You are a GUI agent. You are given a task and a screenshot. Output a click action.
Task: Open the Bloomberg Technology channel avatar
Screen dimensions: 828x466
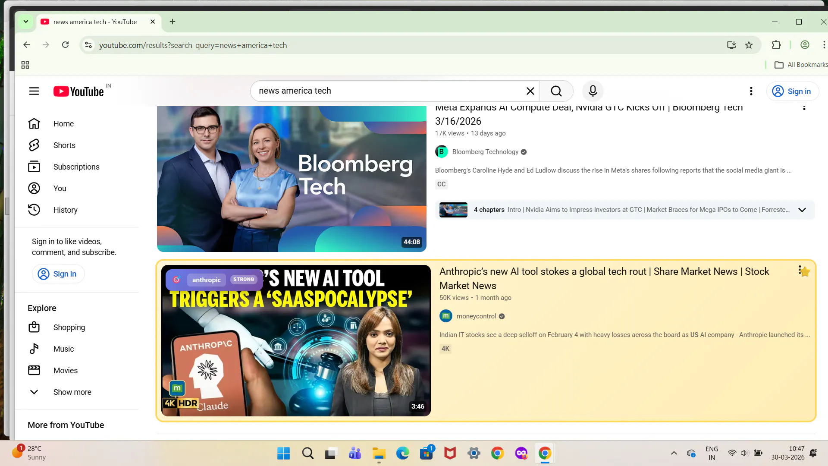[442, 152]
